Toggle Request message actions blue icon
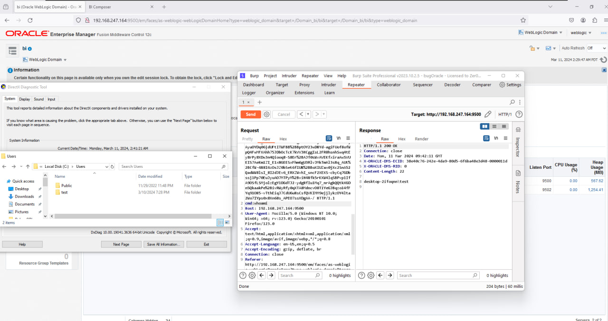This screenshot has height=321, width=608. [329, 138]
